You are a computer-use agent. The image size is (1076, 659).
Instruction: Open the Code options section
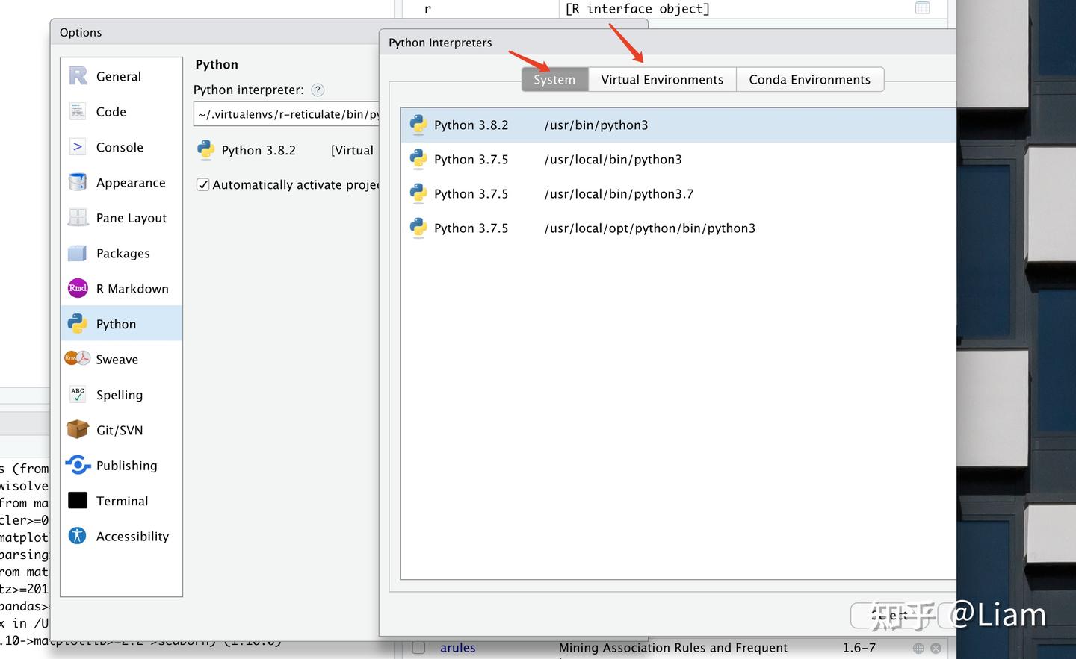121,112
